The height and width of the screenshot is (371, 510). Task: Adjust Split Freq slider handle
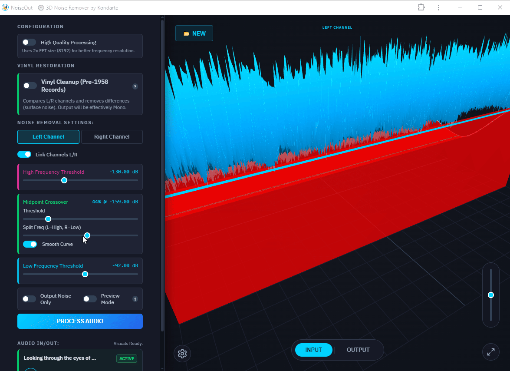(87, 235)
